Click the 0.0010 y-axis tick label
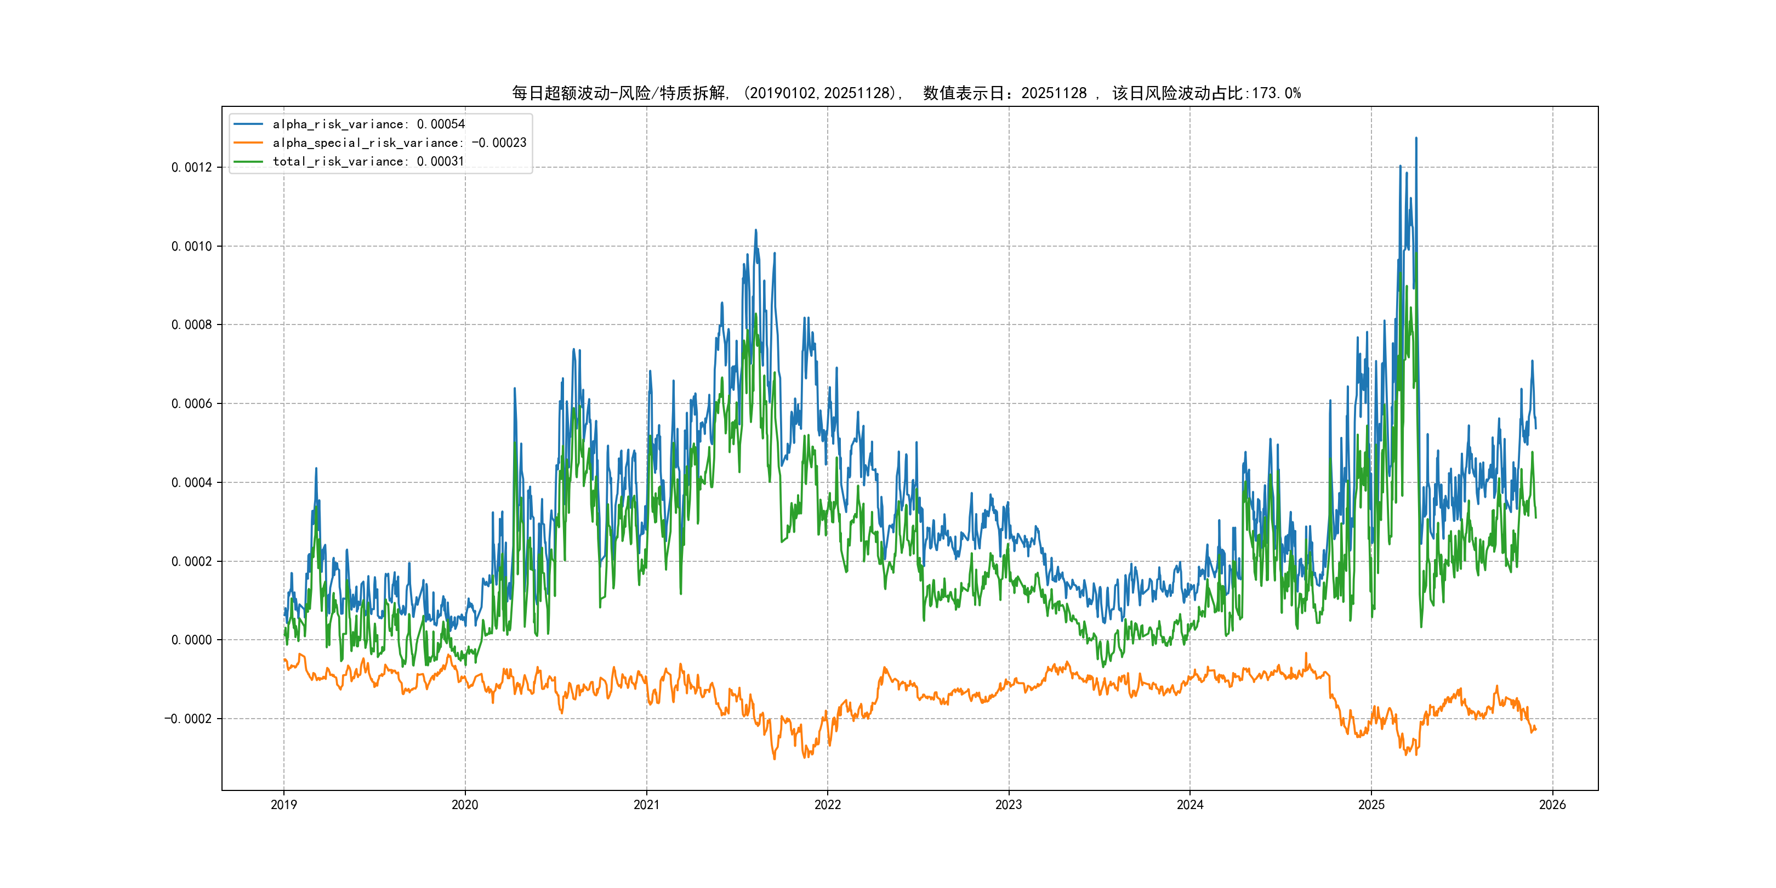This screenshot has width=1776, height=888. (x=192, y=246)
